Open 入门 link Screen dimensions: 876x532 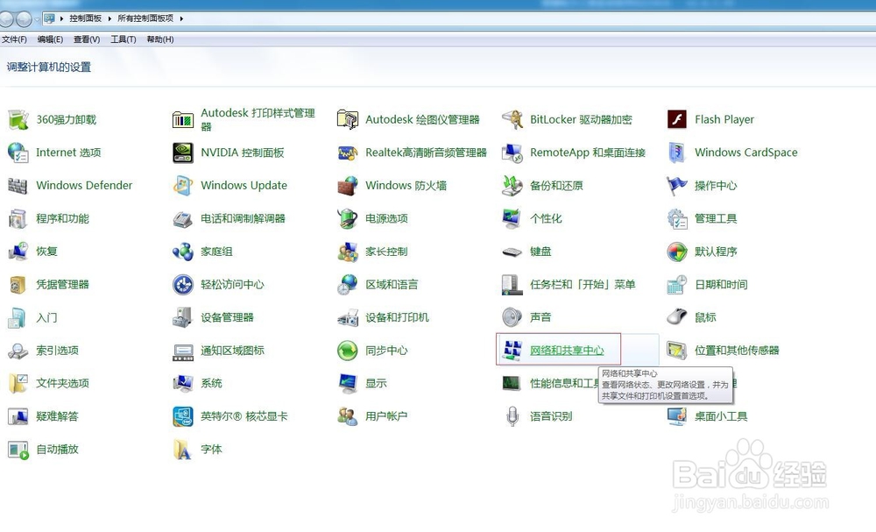point(47,317)
